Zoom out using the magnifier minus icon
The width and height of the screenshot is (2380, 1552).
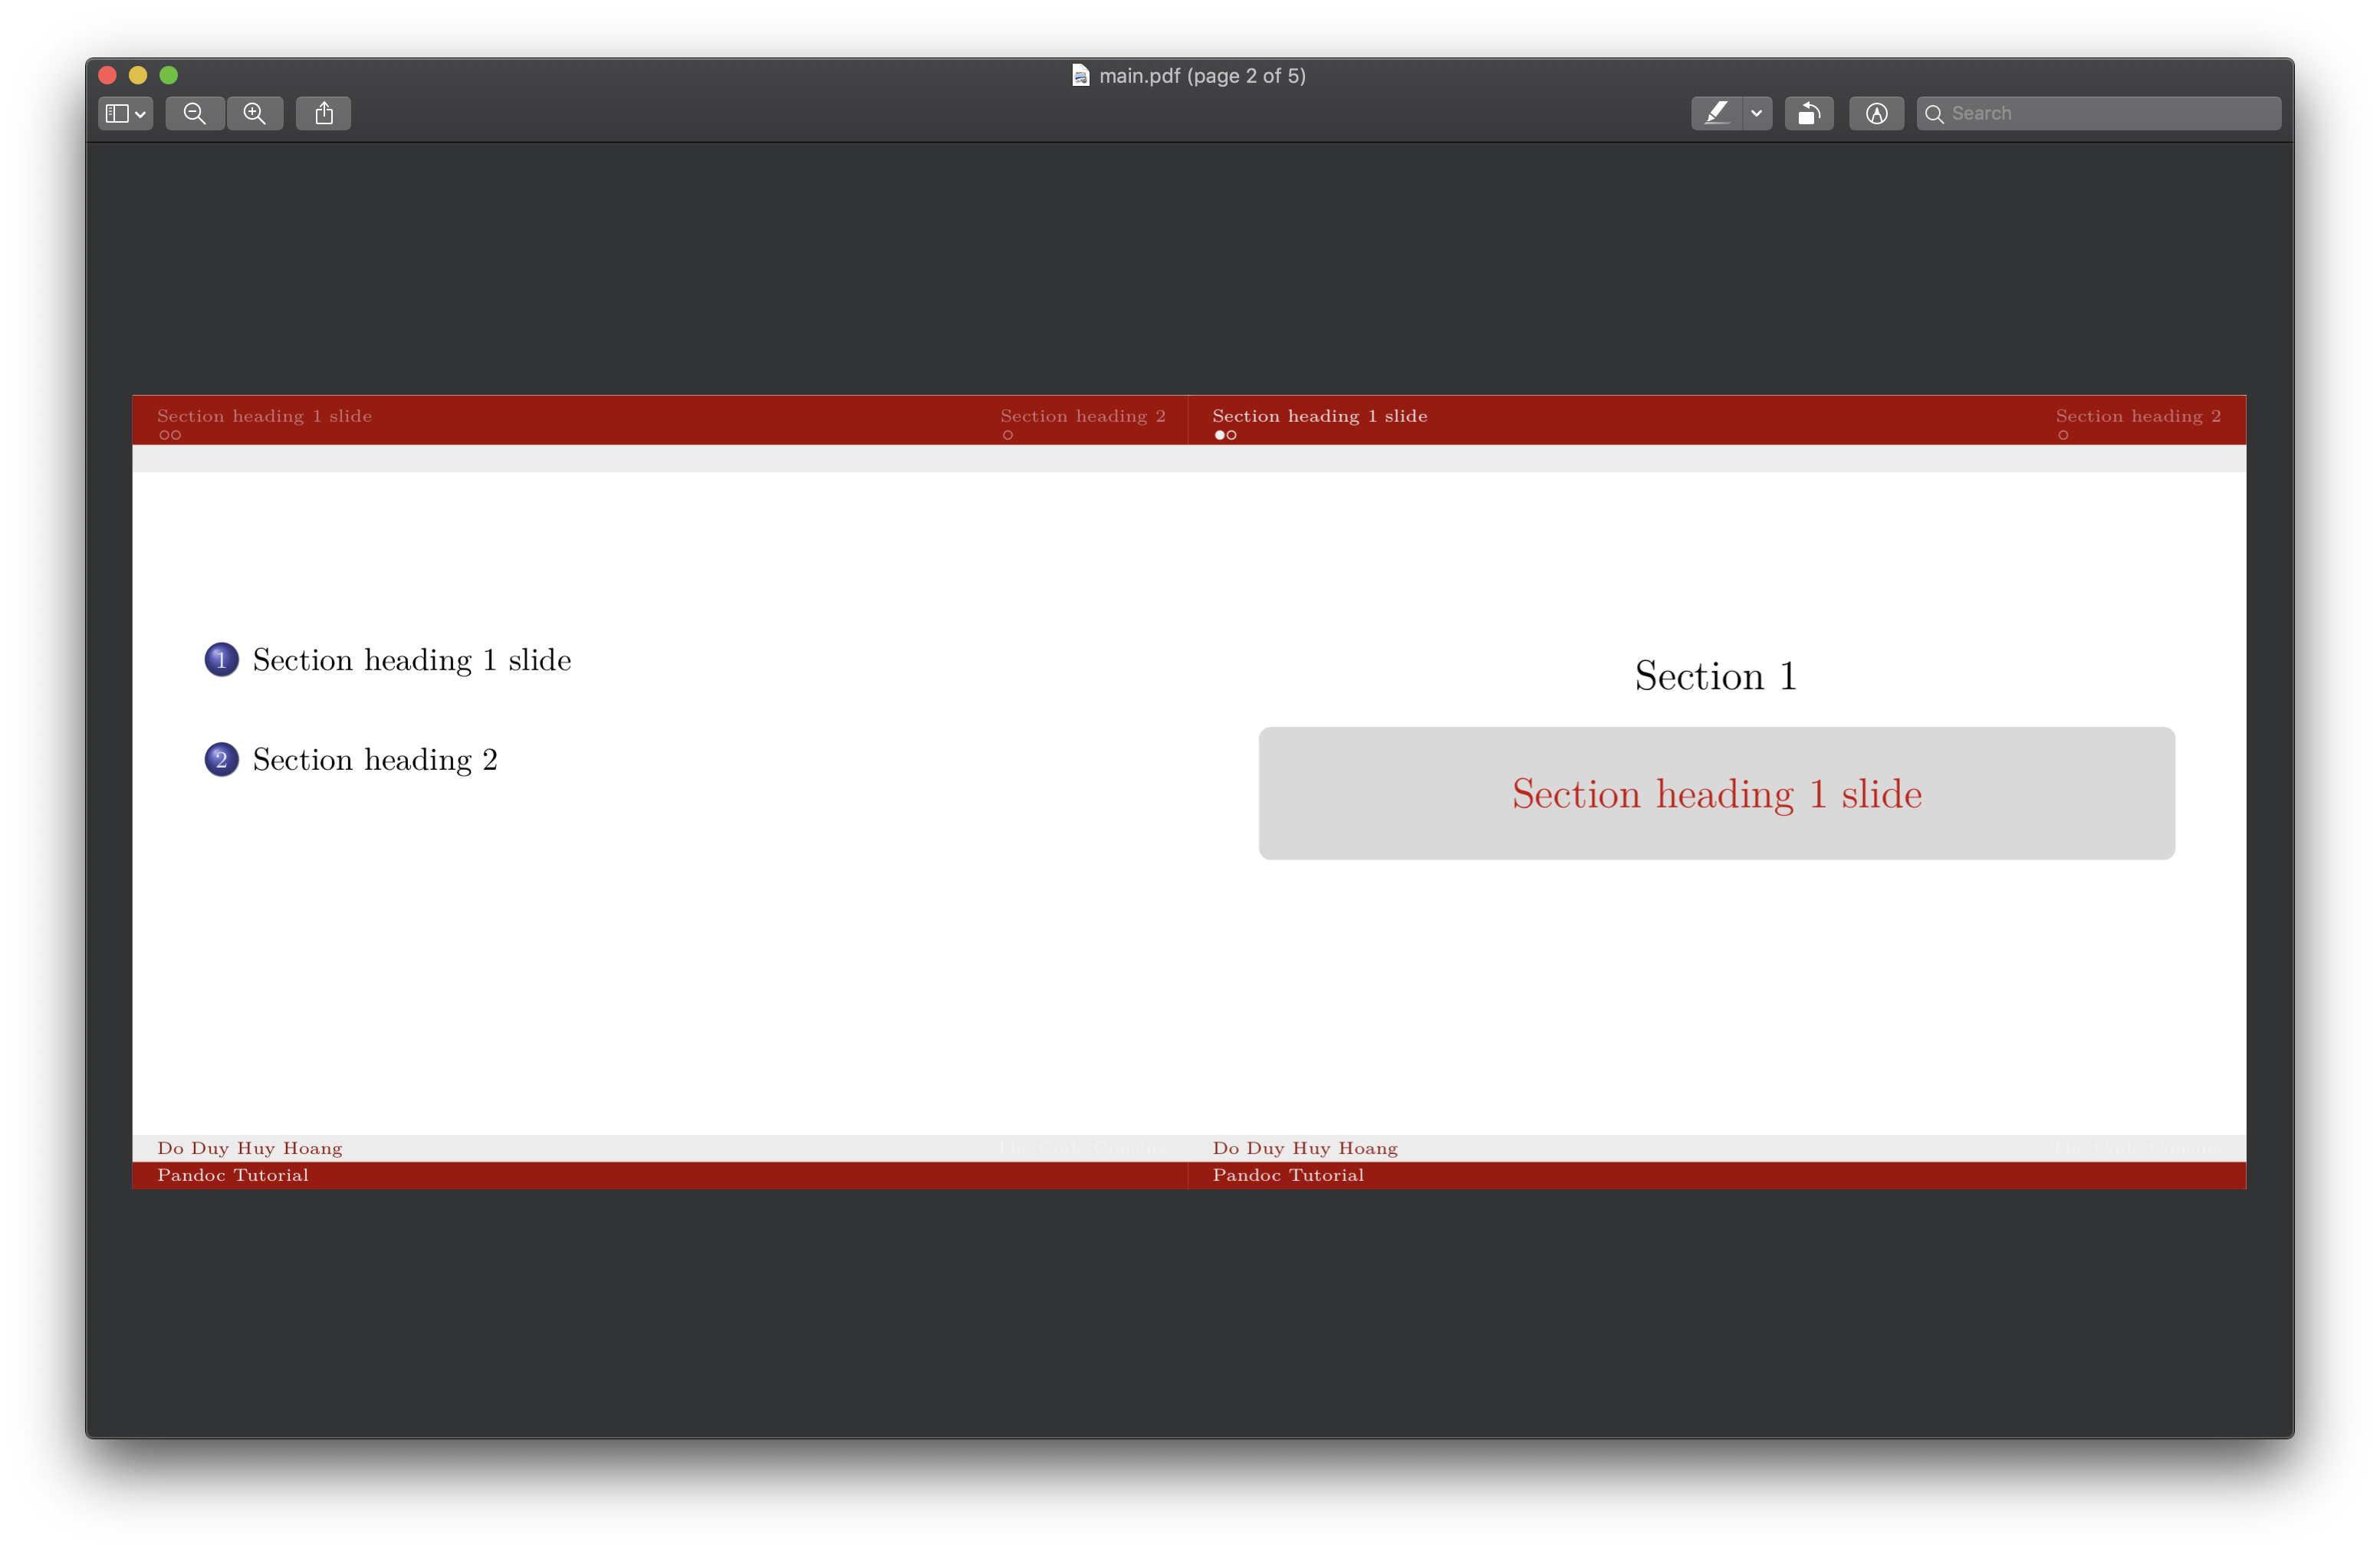(195, 113)
